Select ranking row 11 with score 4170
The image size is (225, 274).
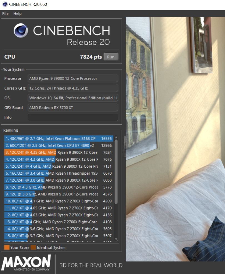(59, 208)
